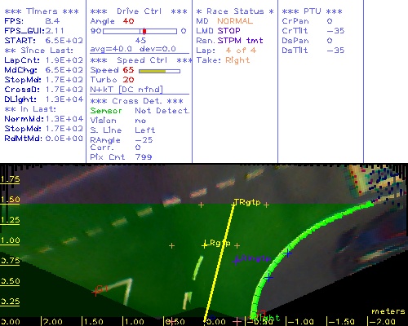Click the upper blue cross on green curve

point(288,253)
